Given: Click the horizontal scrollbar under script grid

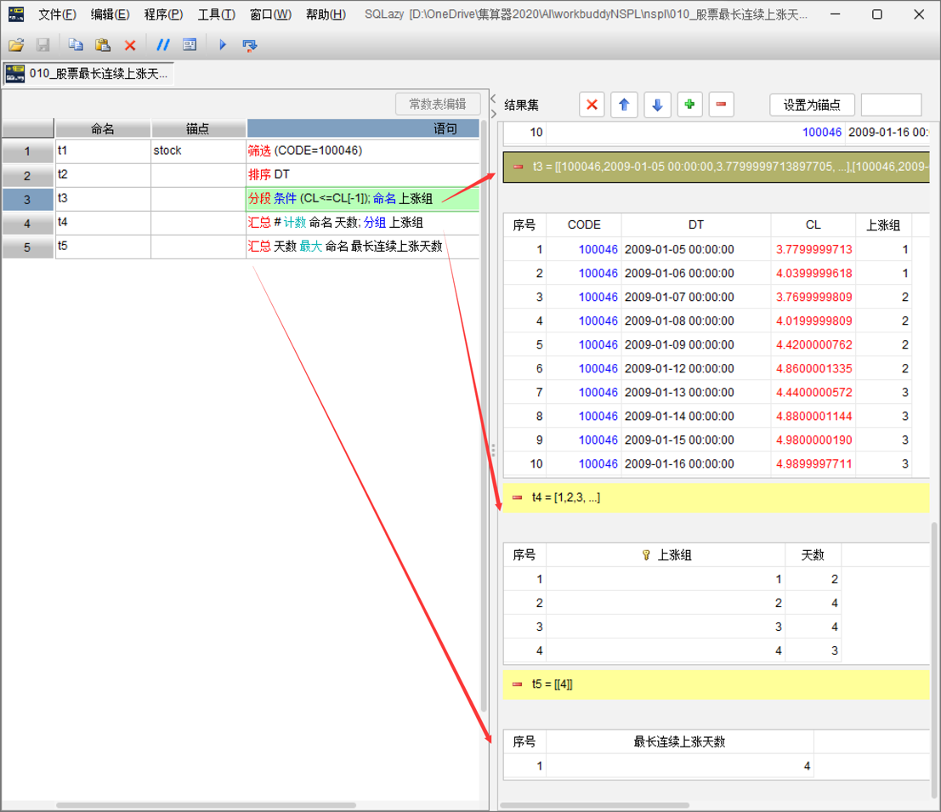Looking at the screenshot, I should pyautogui.click(x=206, y=805).
